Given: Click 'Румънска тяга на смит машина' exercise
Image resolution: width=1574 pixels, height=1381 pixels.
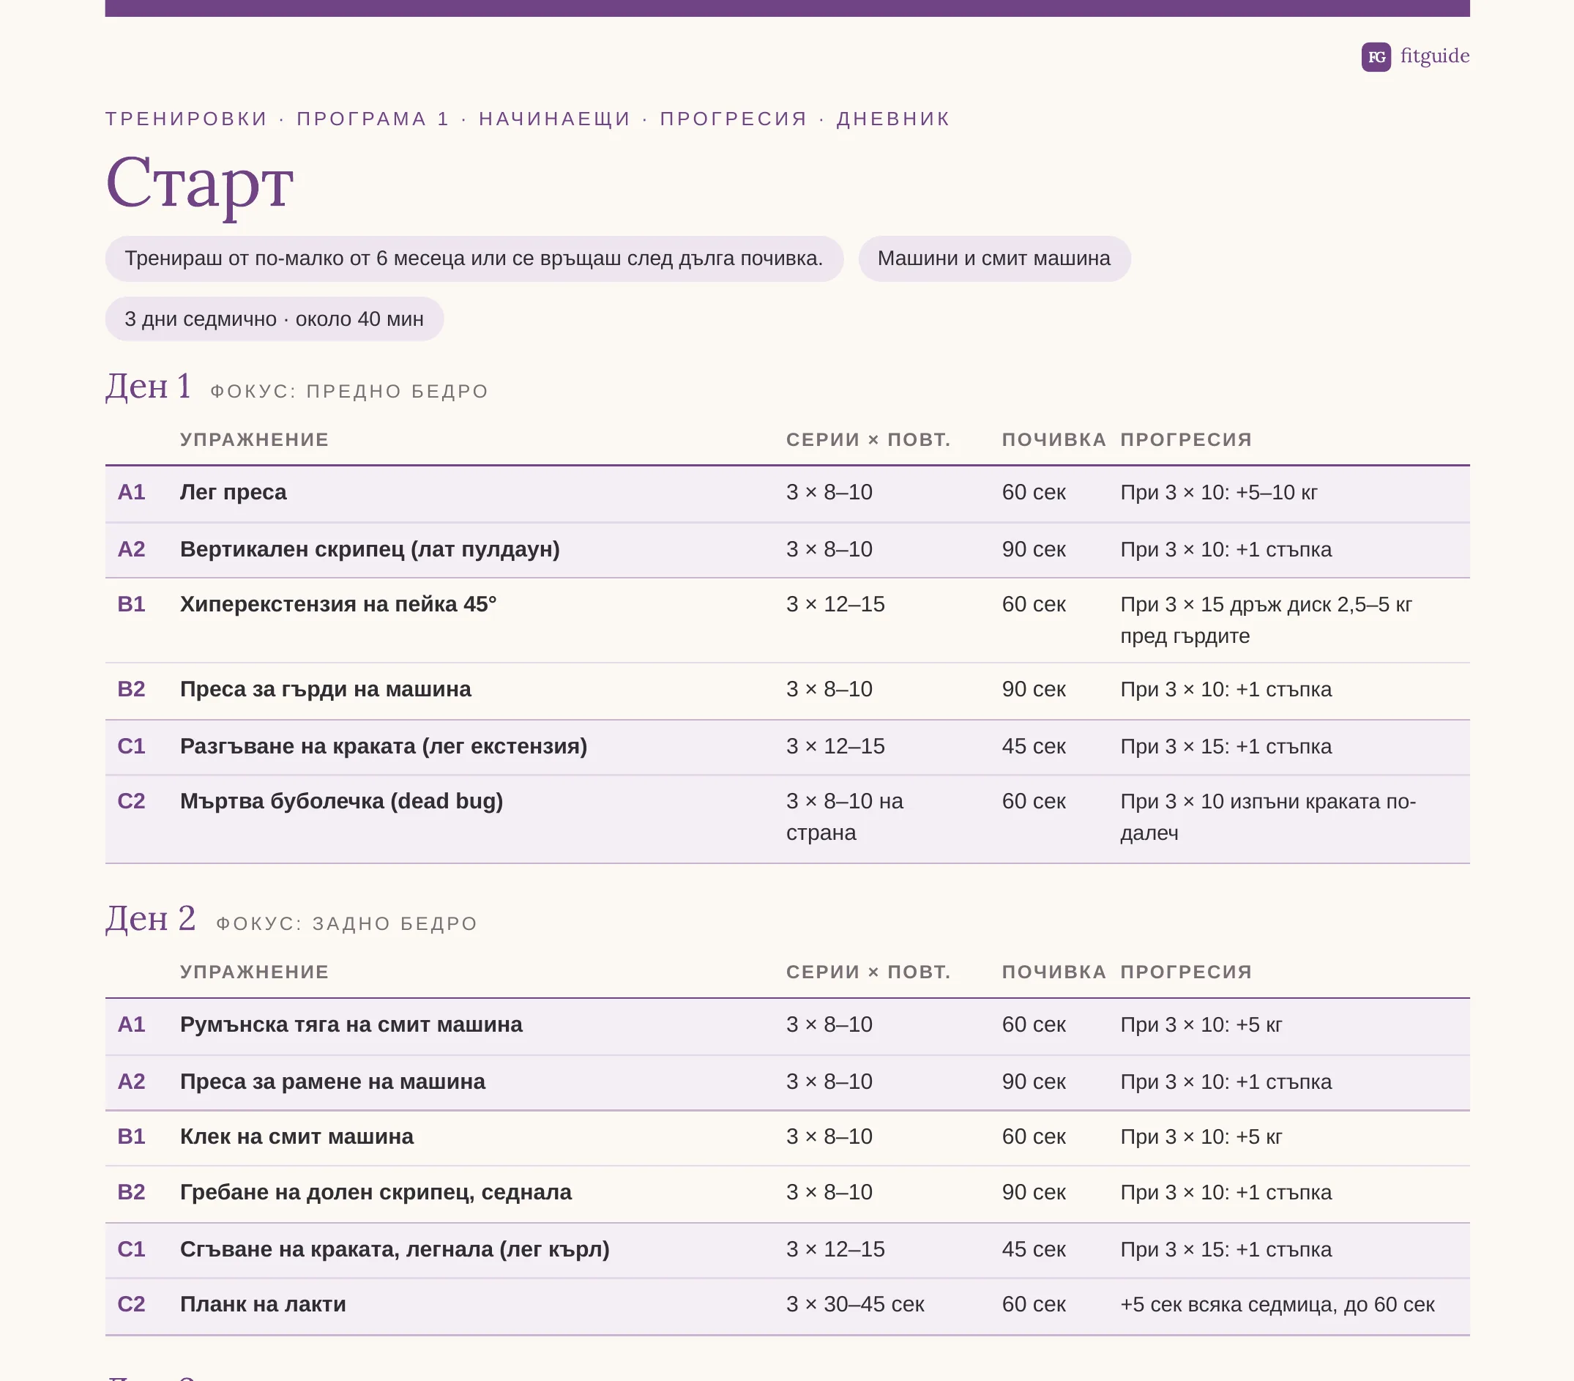Looking at the screenshot, I should (351, 1024).
